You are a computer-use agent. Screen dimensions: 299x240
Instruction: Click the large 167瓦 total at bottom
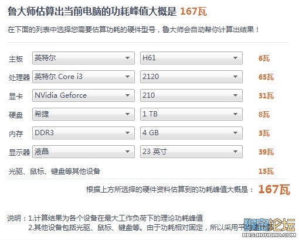(274, 189)
